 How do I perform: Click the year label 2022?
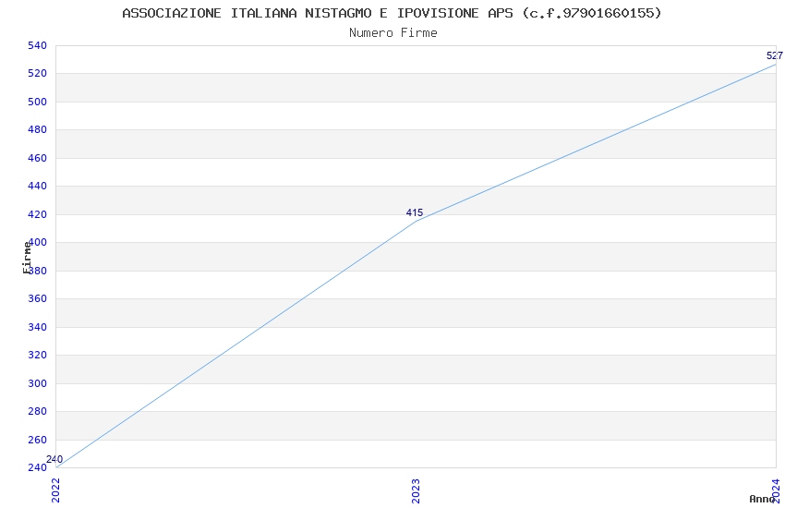tap(55, 490)
